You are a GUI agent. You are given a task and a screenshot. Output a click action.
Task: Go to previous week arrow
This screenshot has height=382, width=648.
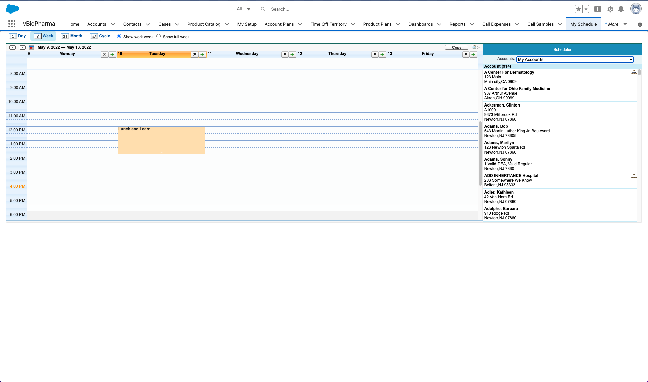point(13,47)
